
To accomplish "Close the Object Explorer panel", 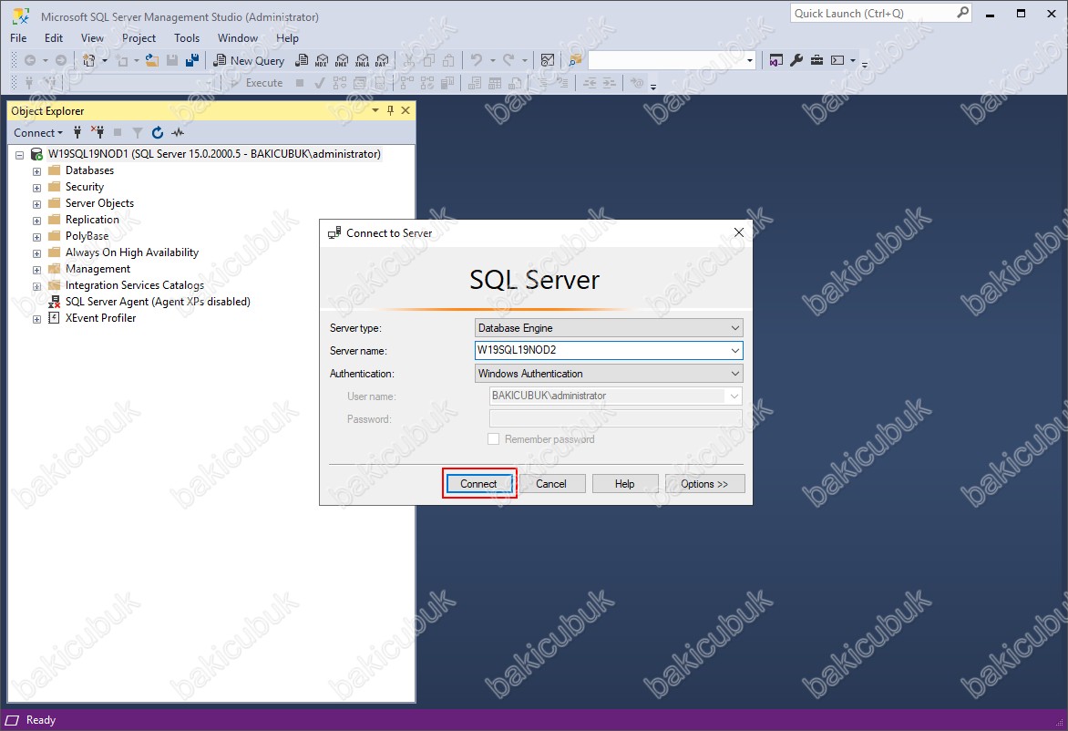I will click(406, 110).
